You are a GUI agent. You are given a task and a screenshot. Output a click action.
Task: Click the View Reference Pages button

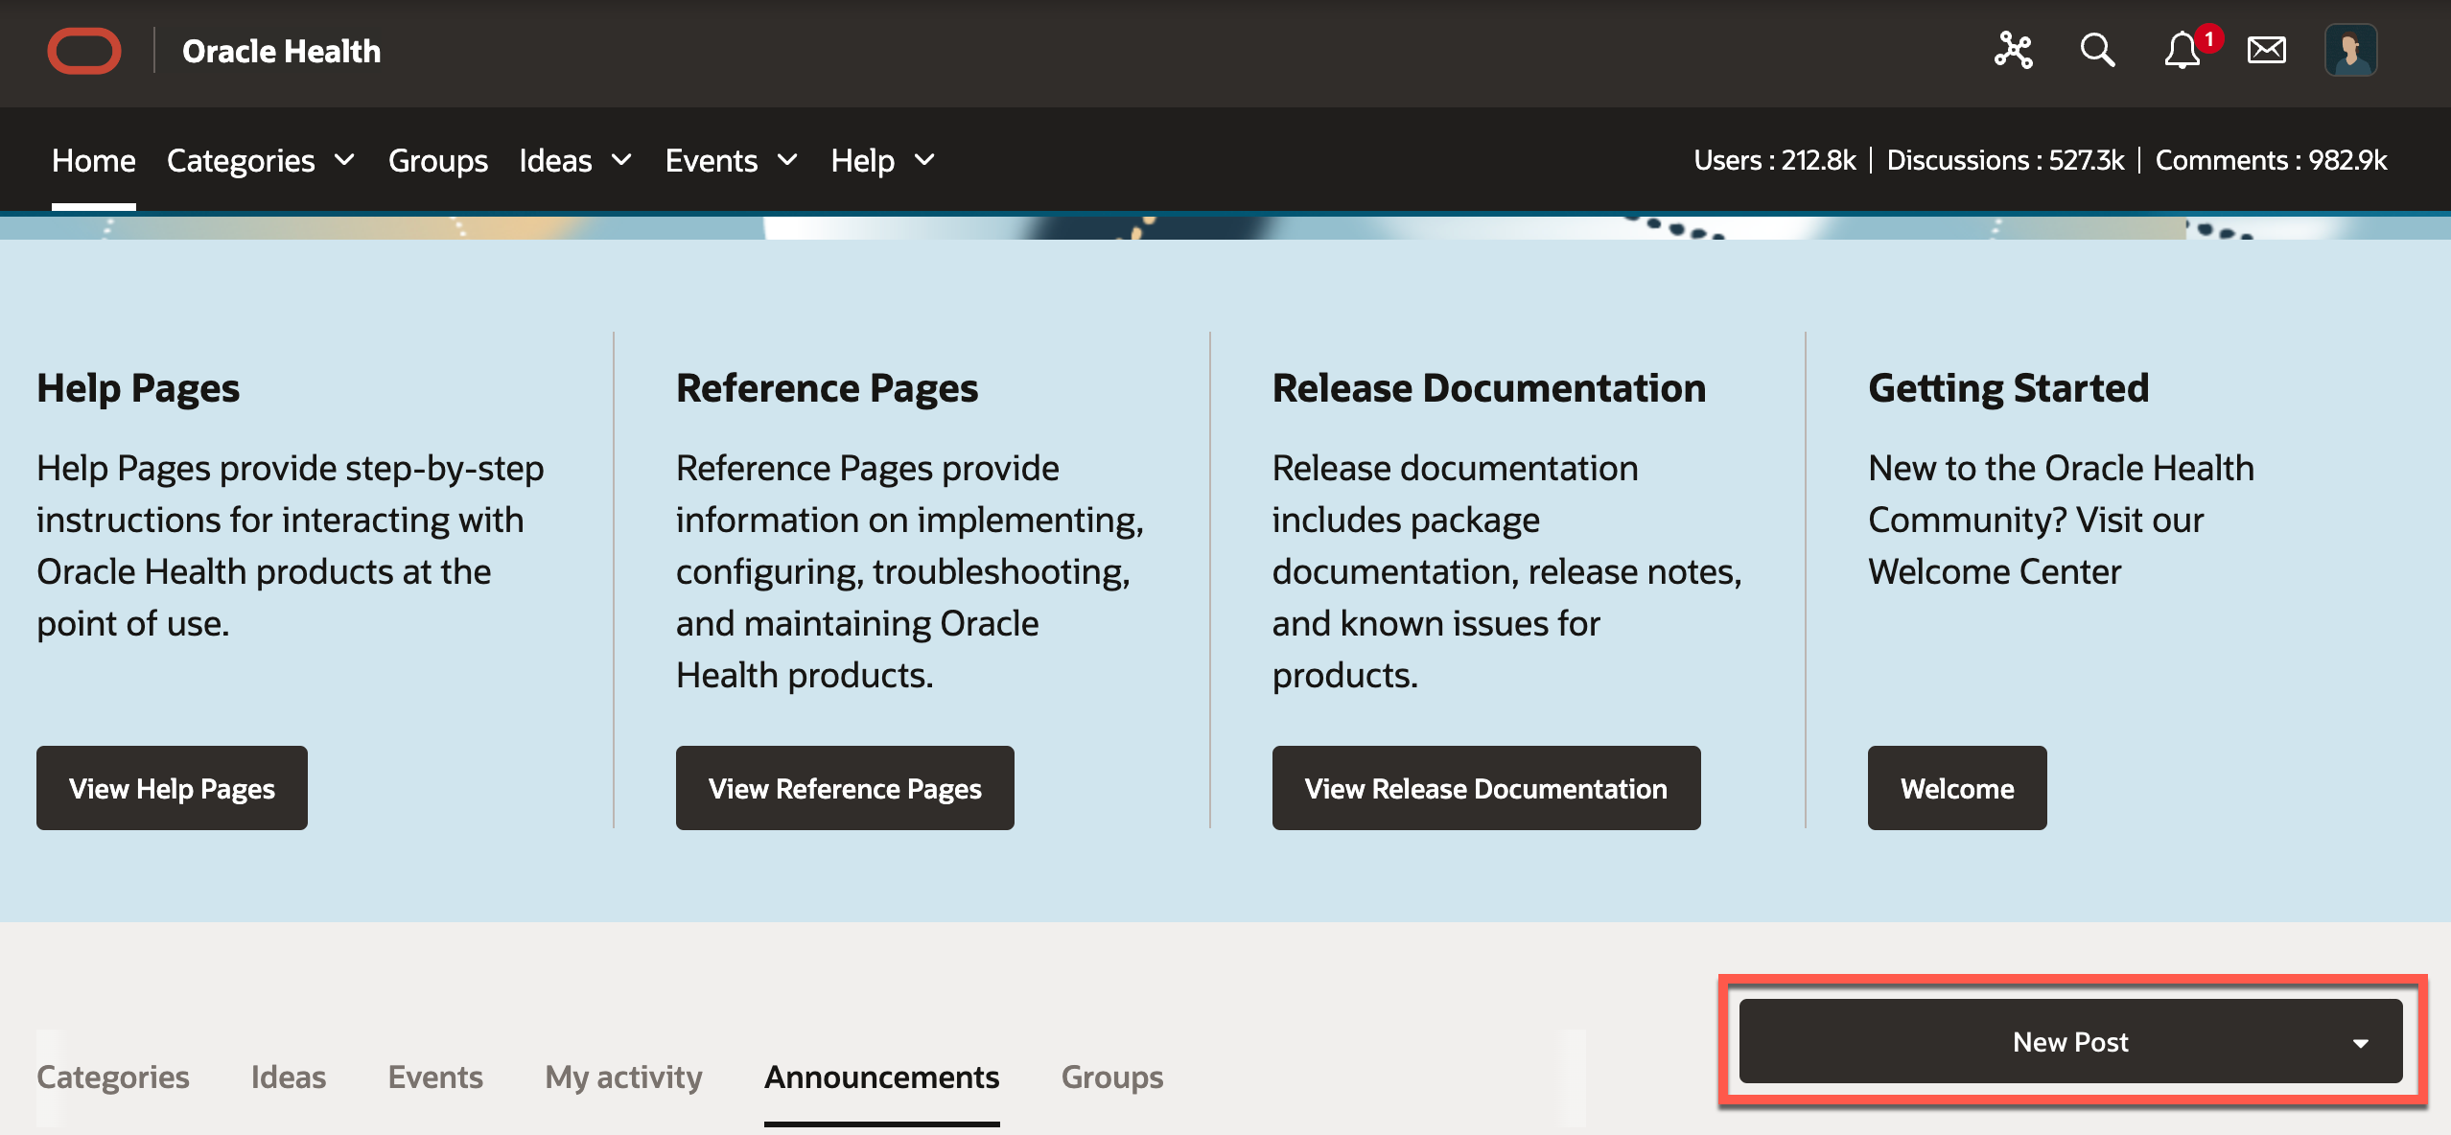845,788
